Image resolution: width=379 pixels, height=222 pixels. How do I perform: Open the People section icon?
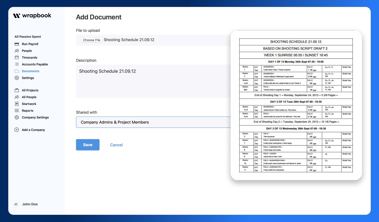tap(17, 51)
